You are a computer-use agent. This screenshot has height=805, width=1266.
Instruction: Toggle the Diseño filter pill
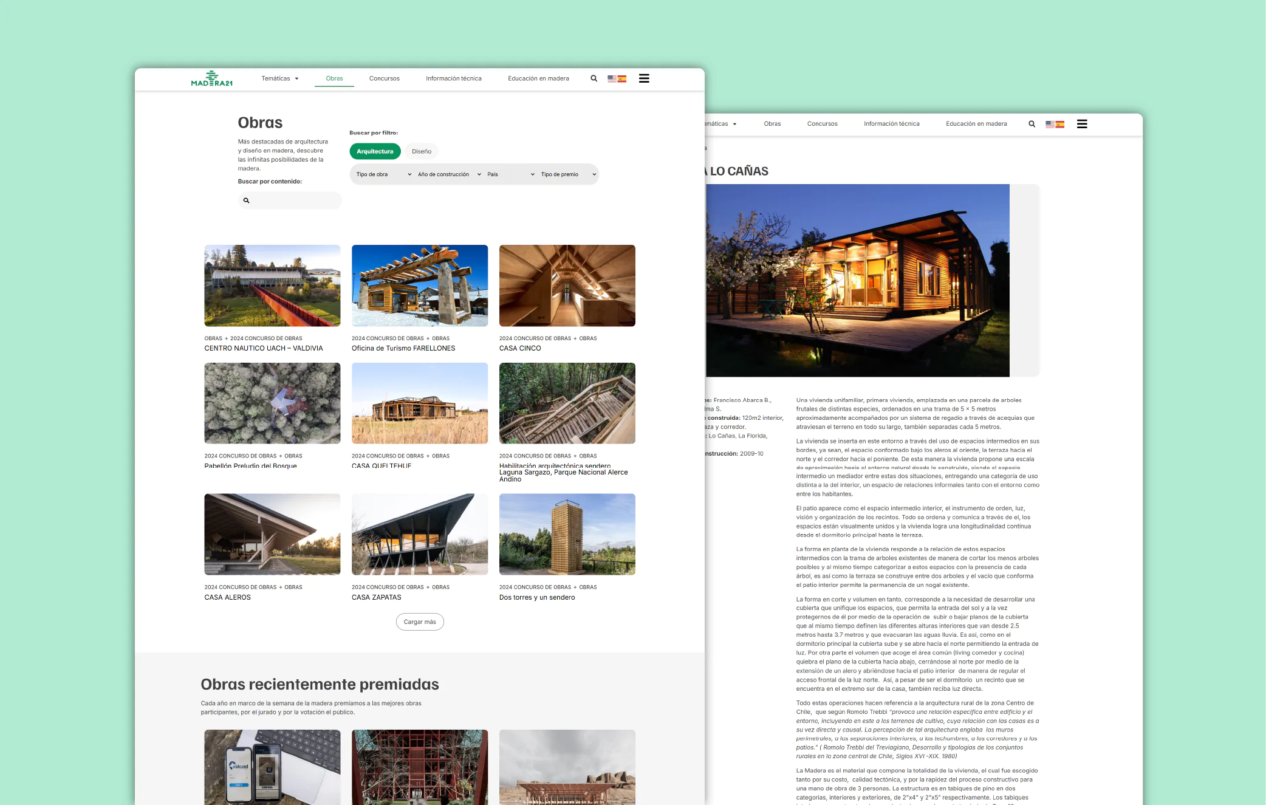click(422, 151)
